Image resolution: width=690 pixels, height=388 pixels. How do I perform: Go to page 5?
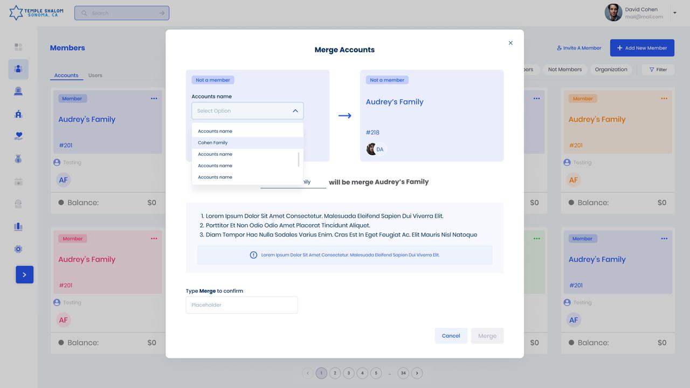click(x=376, y=373)
